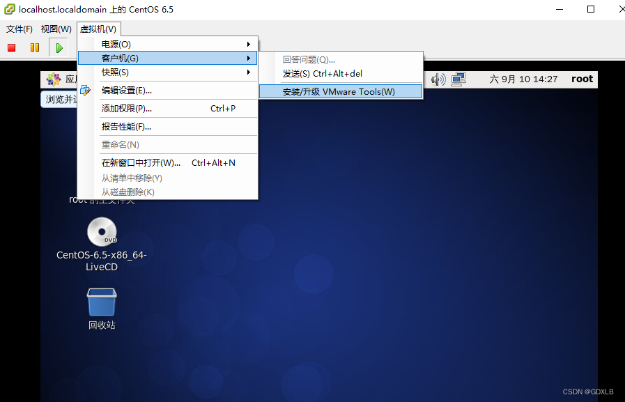Open the 视图(W) menu
This screenshot has width=625, height=402.
point(55,29)
